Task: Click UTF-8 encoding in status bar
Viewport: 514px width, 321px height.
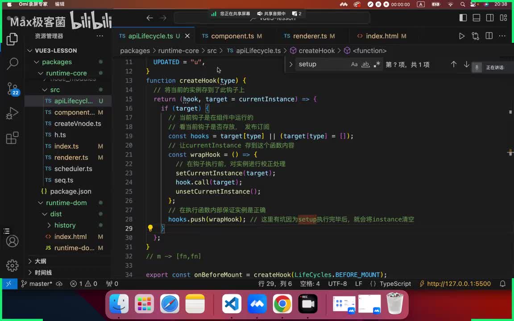Action: coord(337,284)
